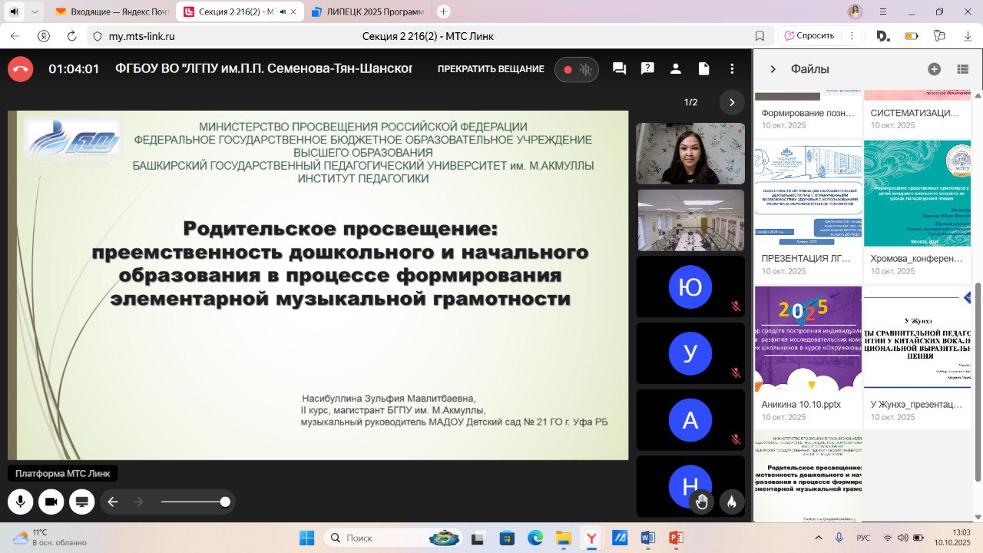The height and width of the screenshot is (553, 983).
Task: Open the questions panel icon
Action: tap(647, 69)
